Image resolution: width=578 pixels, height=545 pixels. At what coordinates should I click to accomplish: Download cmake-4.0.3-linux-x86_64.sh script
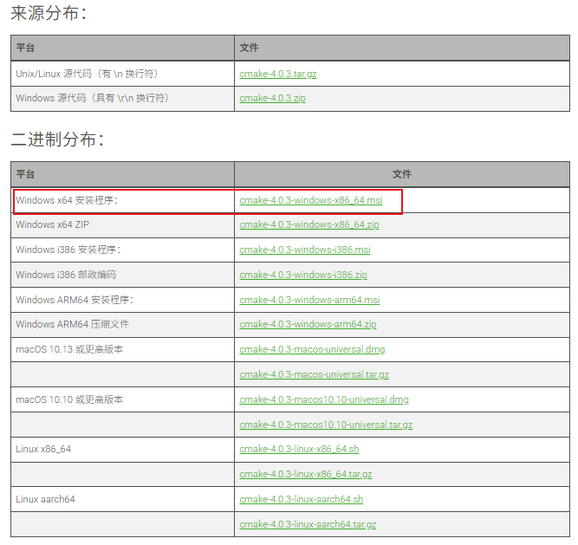[x=299, y=449]
